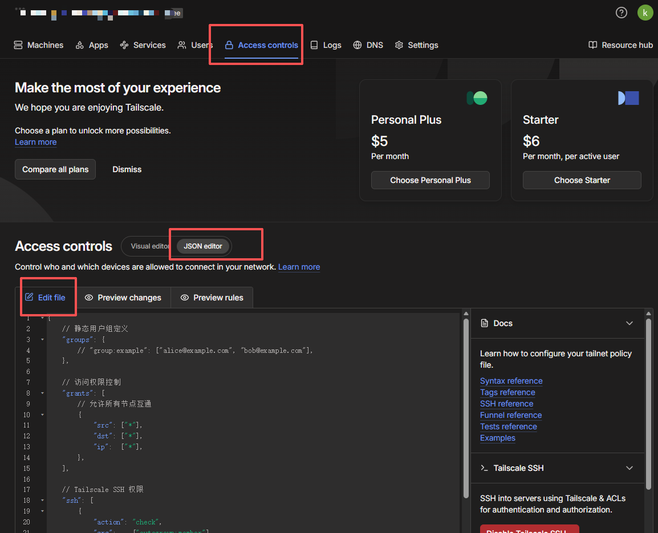658x533 pixels.
Task: Click the Resource hub book icon
Action: click(x=592, y=45)
